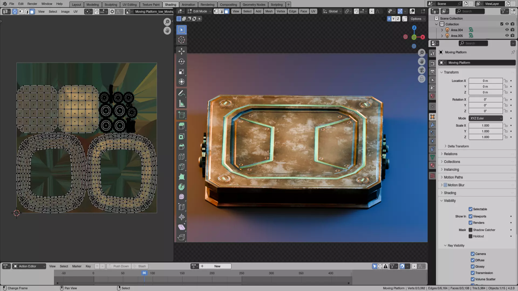Select the Move tool in viewport toolbar
This screenshot has height=291, width=518.
click(x=182, y=51)
